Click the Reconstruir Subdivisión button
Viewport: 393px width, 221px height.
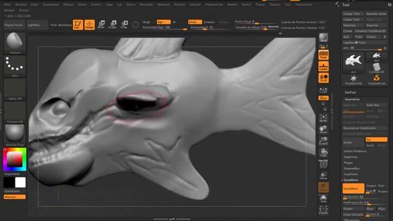[x=365, y=128]
